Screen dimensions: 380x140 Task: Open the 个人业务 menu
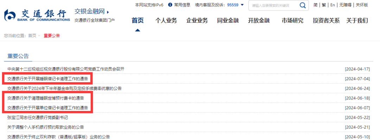(x=166, y=21)
